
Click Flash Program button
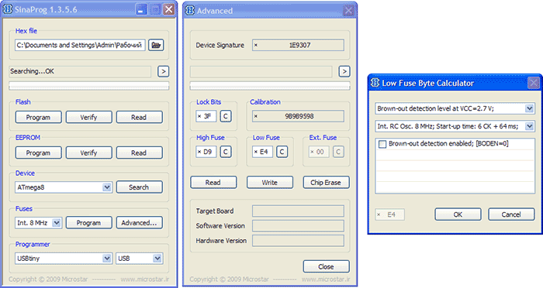pos(39,117)
